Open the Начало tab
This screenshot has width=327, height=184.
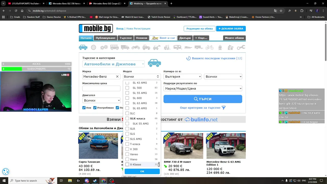tap(86, 38)
